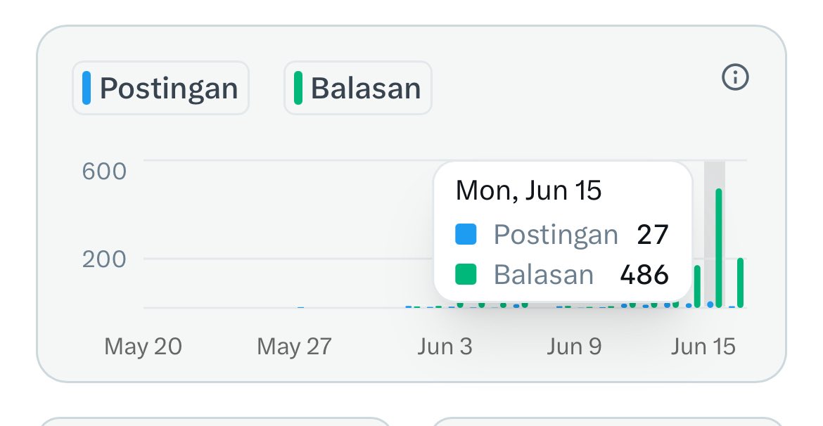The width and height of the screenshot is (823, 426).
Task: Click the 200 y-axis label
Action: pos(104,259)
